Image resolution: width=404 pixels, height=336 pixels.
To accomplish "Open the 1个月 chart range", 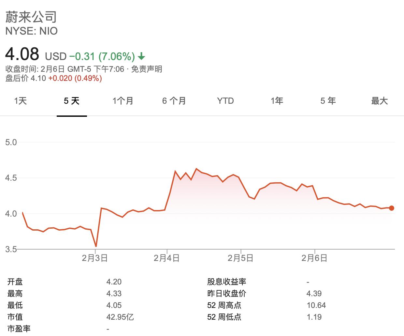I will [123, 101].
